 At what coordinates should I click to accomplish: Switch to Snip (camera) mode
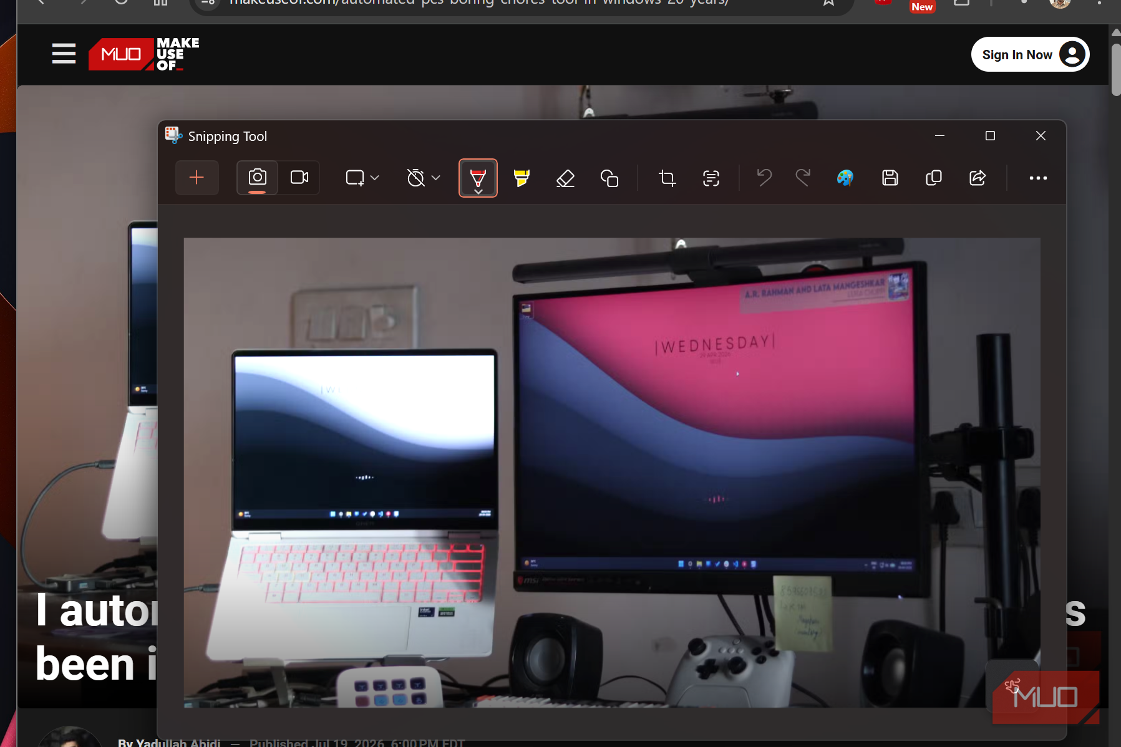(257, 178)
